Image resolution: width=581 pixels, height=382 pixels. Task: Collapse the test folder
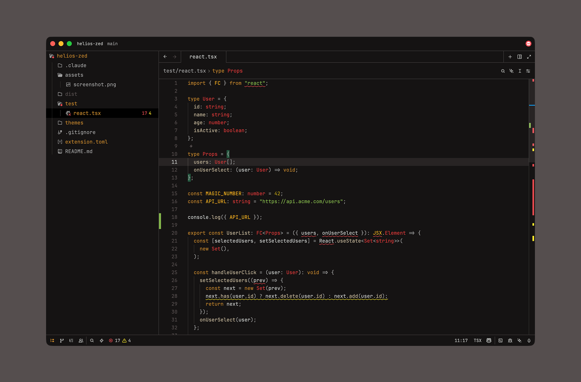tap(102, 104)
